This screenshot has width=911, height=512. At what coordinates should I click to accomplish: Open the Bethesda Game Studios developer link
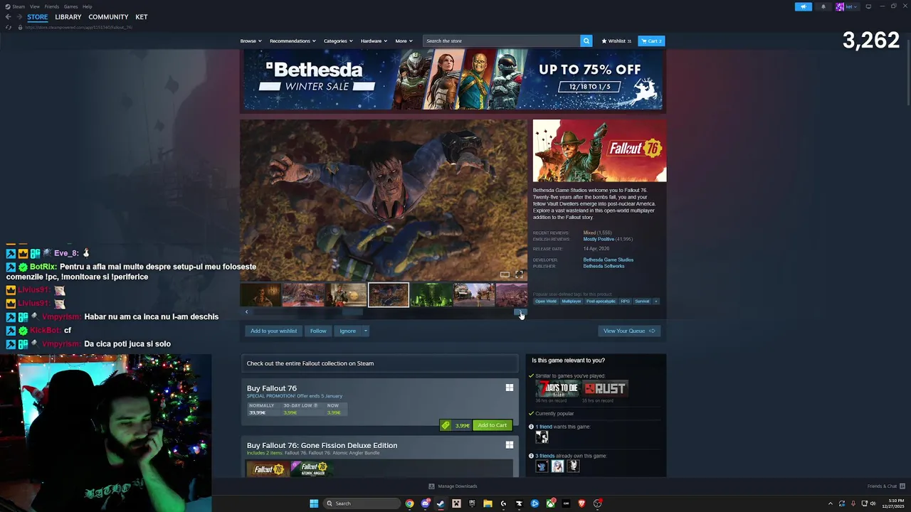(x=608, y=260)
